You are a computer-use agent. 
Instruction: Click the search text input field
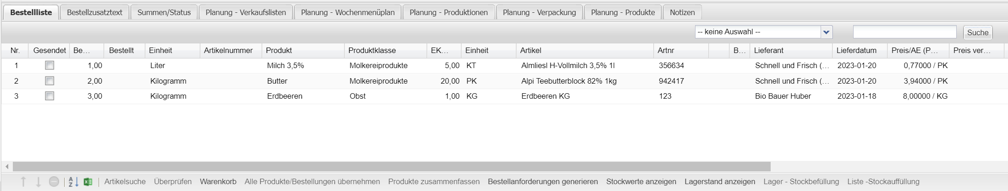click(904, 32)
